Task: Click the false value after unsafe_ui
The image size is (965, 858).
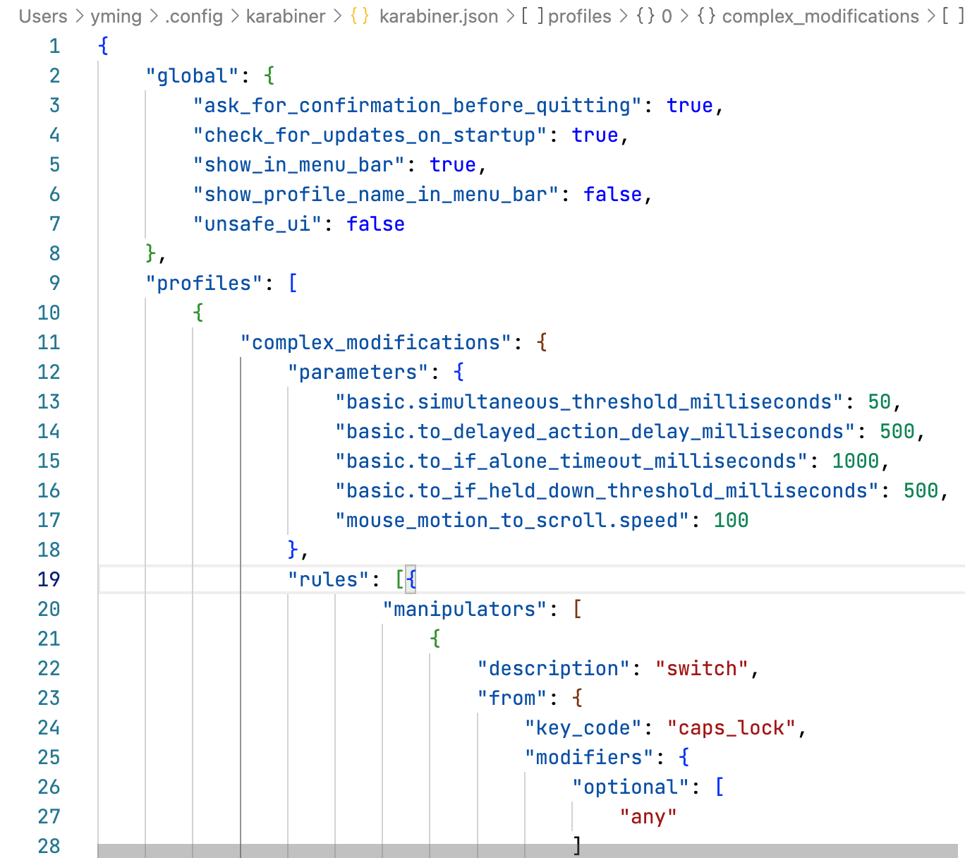Action: point(376,224)
